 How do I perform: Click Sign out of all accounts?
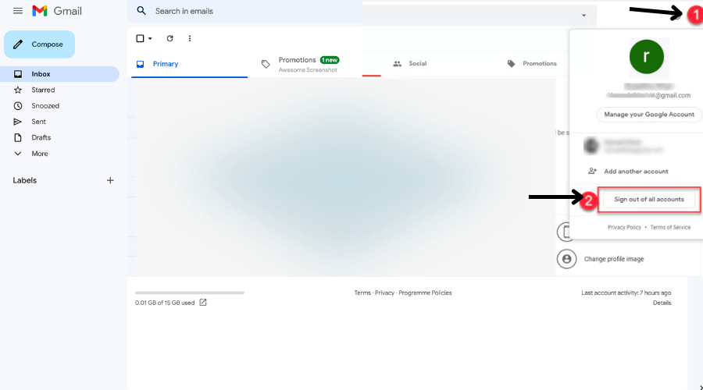pyautogui.click(x=649, y=199)
